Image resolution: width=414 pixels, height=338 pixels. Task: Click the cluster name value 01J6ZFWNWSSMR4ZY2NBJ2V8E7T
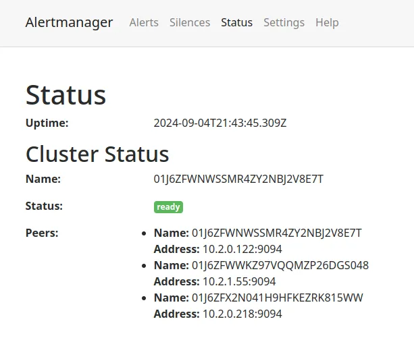tap(238, 179)
